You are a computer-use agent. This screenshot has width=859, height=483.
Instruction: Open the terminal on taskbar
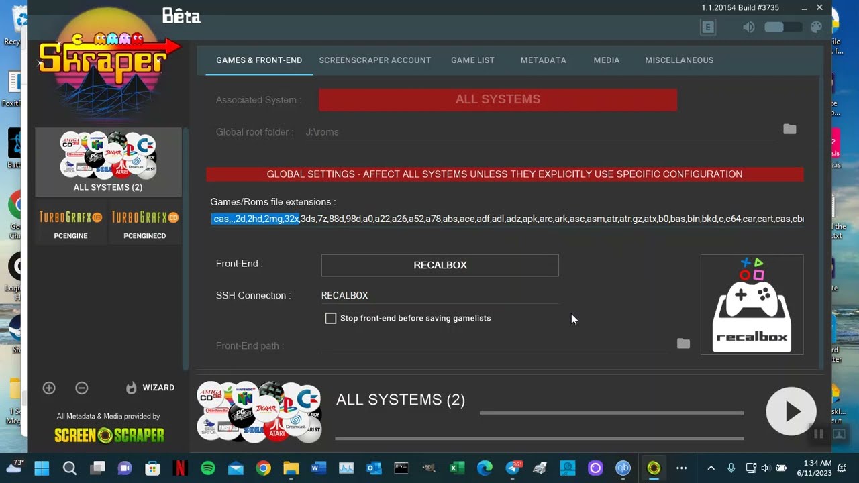click(401, 468)
